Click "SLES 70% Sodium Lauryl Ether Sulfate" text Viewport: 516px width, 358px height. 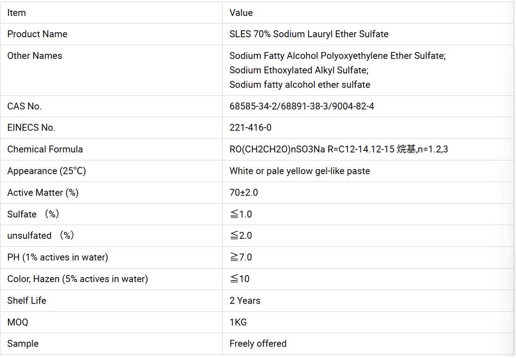(309, 34)
